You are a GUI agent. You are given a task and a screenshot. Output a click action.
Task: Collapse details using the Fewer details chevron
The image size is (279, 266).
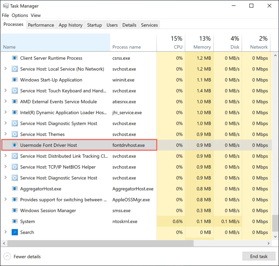click(x=7, y=256)
